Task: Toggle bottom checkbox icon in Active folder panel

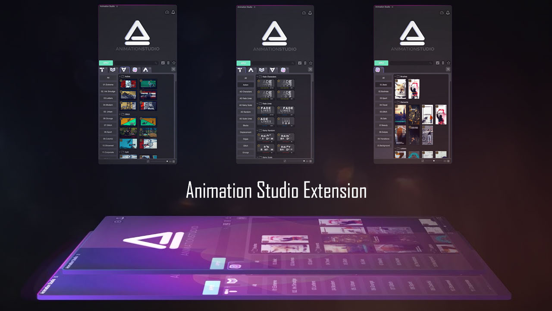Action: (148, 161)
